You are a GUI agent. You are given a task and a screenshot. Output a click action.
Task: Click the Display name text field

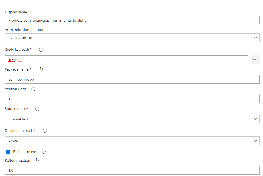[x=132, y=20]
